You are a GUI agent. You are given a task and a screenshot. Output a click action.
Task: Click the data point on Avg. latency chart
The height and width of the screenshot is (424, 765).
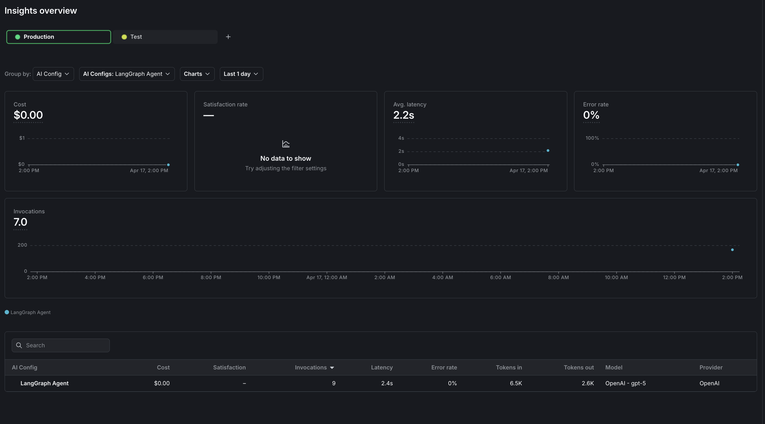pyautogui.click(x=548, y=151)
